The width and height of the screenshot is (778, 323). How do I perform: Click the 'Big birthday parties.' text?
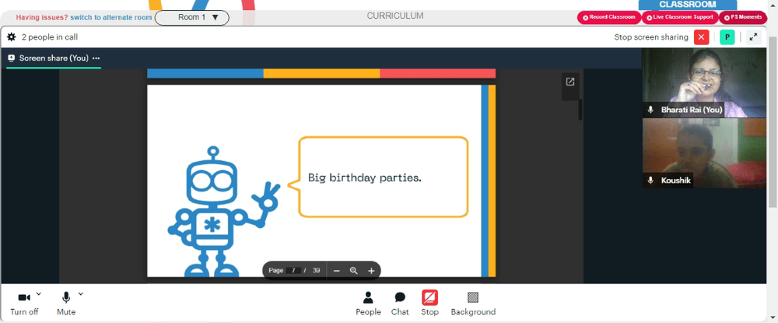(x=365, y=177)
